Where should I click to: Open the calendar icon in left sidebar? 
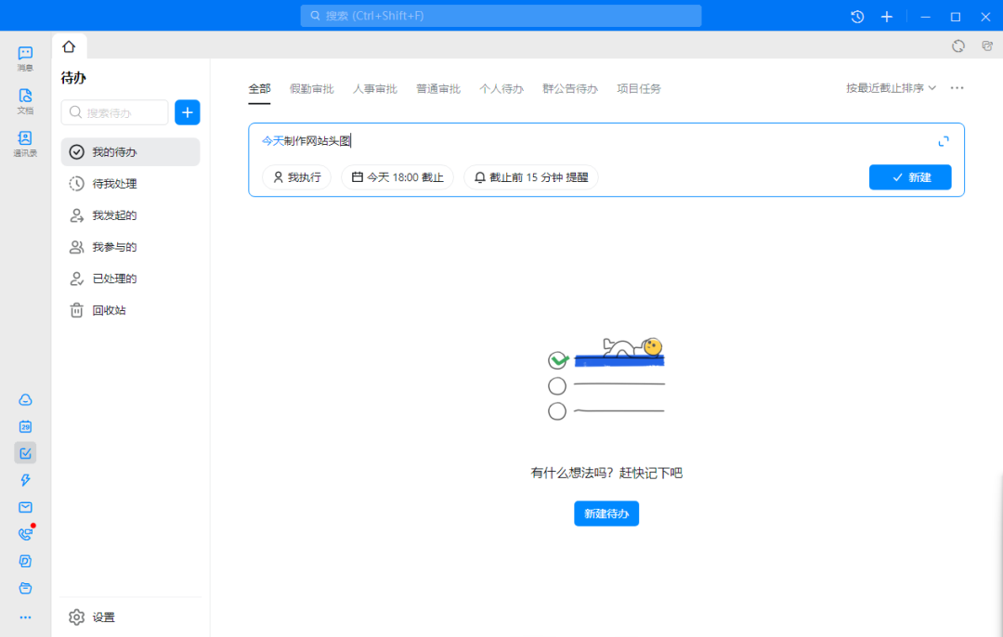point(25,427)
